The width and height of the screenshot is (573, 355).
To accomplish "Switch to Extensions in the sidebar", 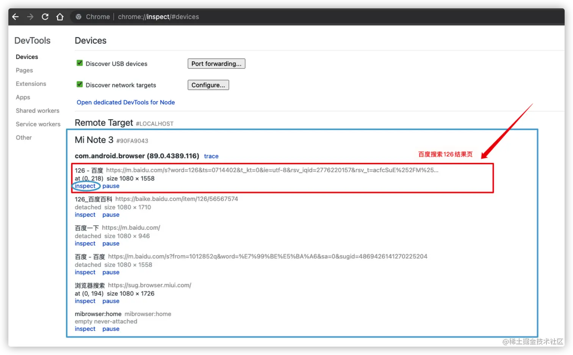I will [x=31, y=84].
